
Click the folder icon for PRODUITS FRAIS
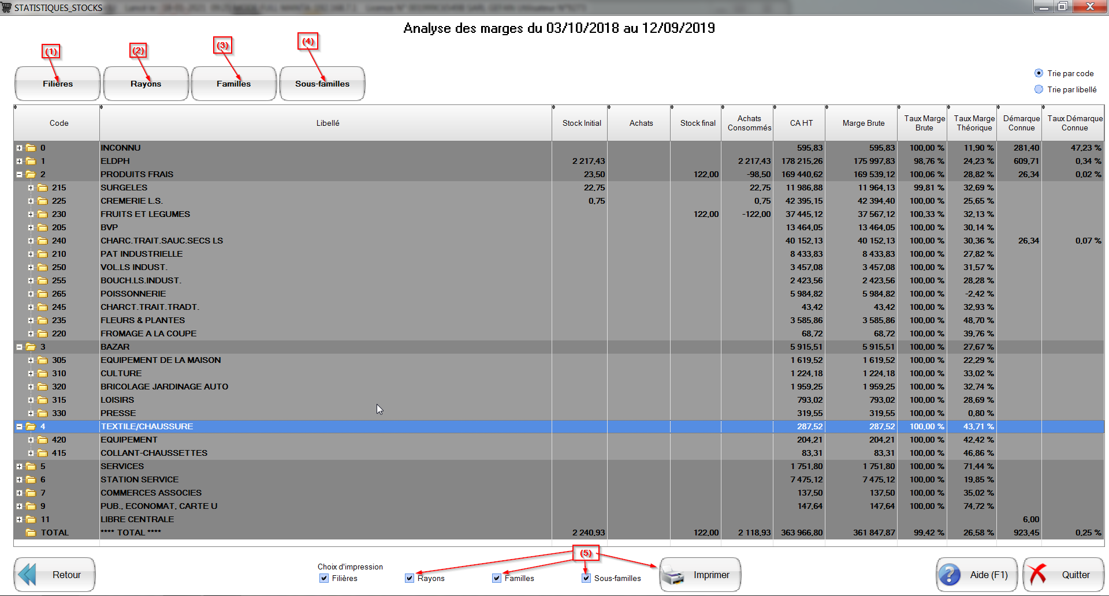pos(31,174)
